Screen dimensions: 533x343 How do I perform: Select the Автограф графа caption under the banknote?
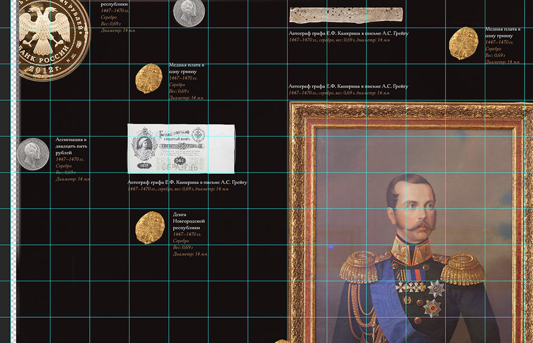pyautogui.click(x=187, y=182)
